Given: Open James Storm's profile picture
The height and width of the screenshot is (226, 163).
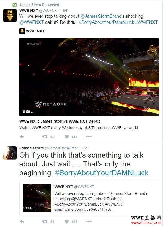Looking at the screenshot, I should 10,153.
